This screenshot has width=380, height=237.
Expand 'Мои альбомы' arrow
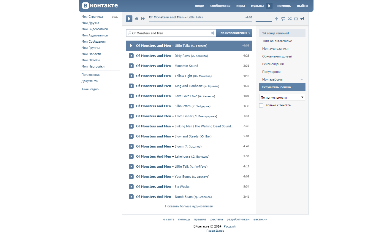302,79
